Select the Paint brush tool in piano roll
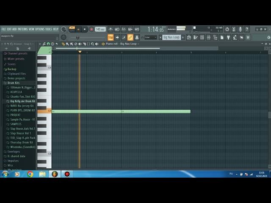 click(67, 44)
